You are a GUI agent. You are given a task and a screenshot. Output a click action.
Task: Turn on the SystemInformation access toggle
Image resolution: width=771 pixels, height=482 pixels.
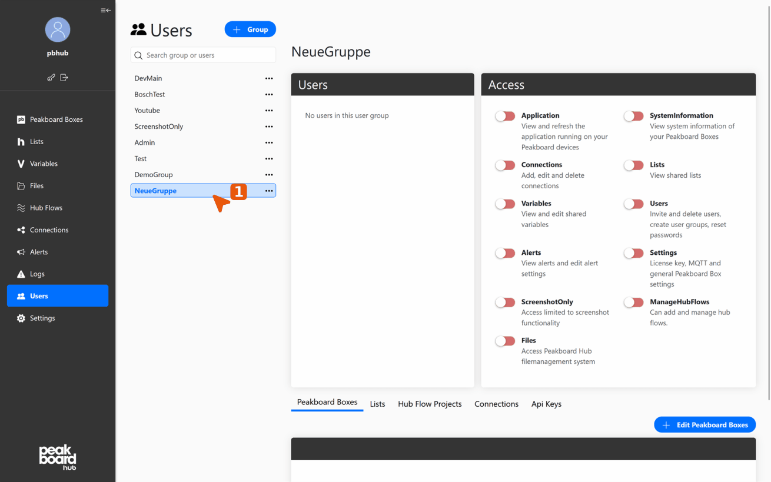click(x=633, y=116)
